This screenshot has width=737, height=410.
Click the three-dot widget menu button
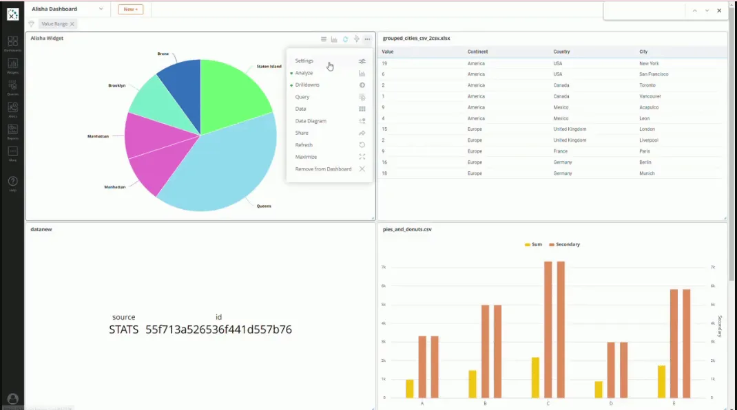pyautogui.click(x=367, y=39)
